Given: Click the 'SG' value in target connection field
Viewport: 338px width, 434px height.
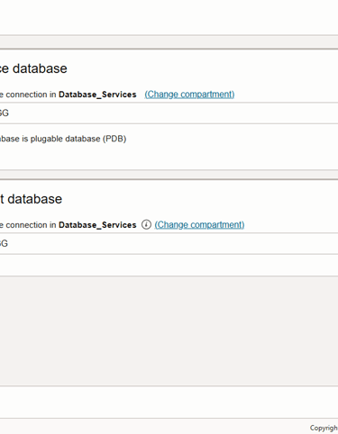Looking at the screenshot, I should [x=4, y=243].
